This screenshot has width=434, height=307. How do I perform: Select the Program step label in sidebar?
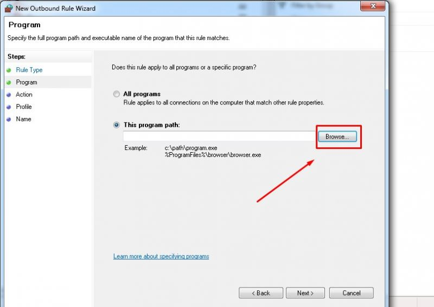[x=27, y=82]
